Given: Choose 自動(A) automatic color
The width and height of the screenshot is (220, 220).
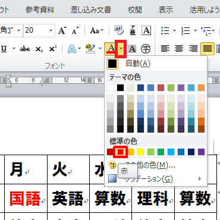Looking at the screenshot, I should (156, 64).
